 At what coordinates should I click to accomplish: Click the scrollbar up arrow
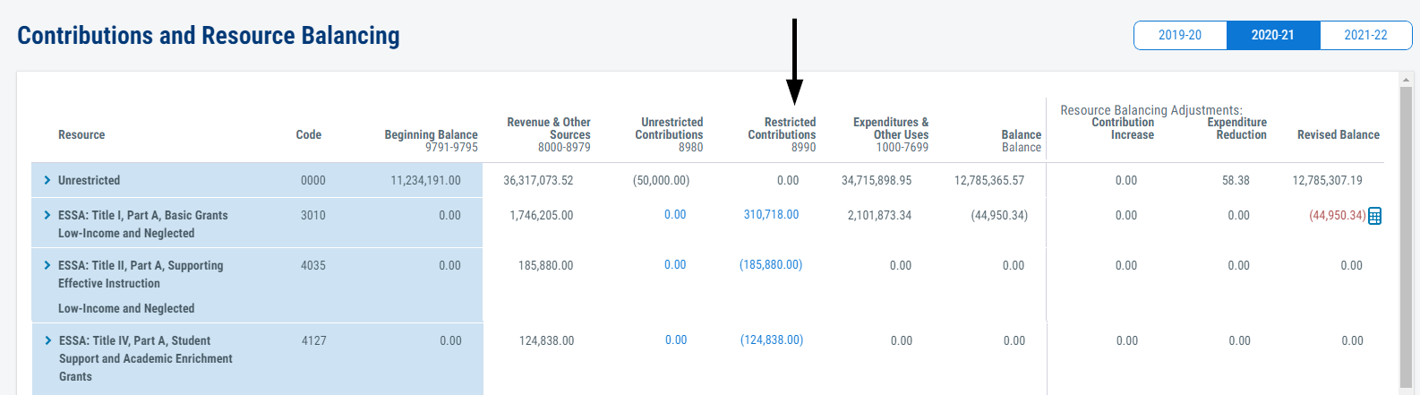click(1406, 80)
